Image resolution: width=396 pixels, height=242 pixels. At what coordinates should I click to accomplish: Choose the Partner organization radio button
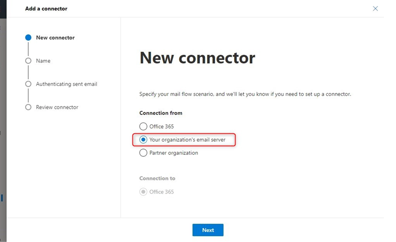pos(143,153)
